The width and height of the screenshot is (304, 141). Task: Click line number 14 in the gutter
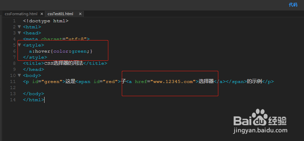pyautogui.click(x=13, y=100)
